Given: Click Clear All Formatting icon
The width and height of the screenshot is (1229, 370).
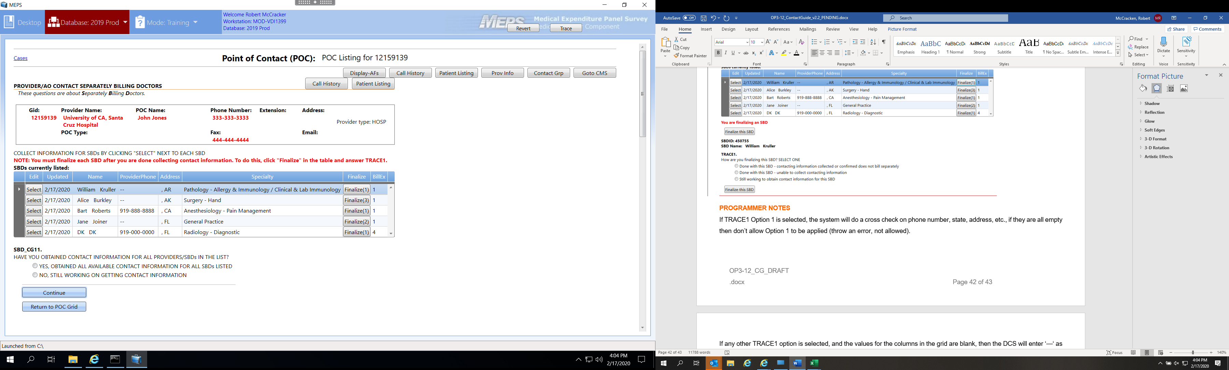Looking at the screenshot, I should (x=802, y=42).
